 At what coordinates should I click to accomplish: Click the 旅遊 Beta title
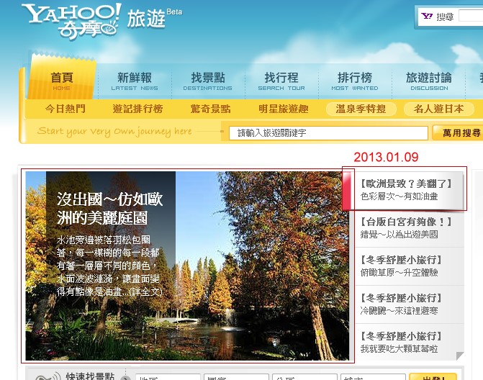point(154,18)
